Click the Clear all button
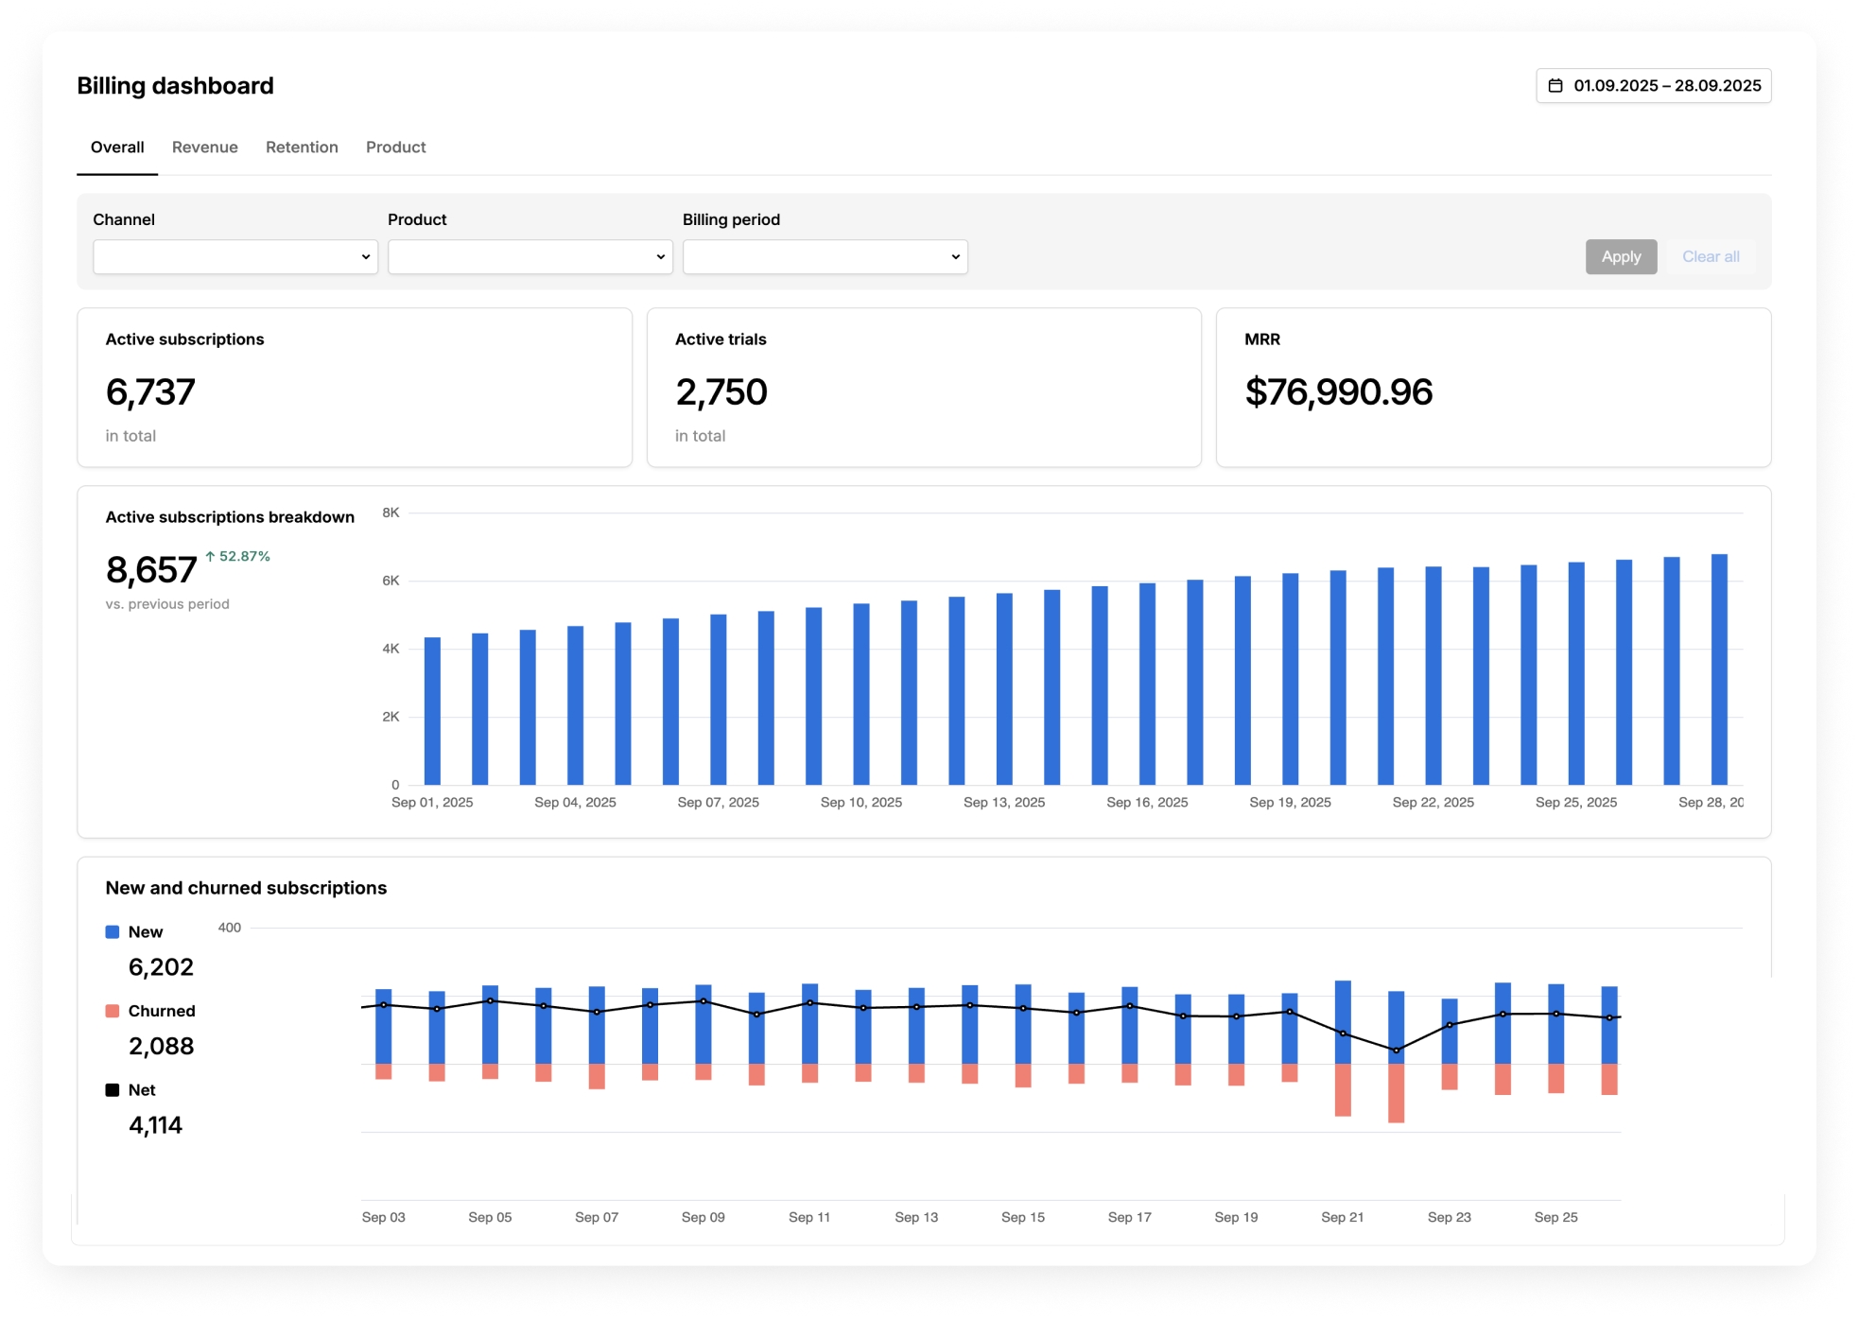The image size is (1859, 1320). (x=1711, y=256)
